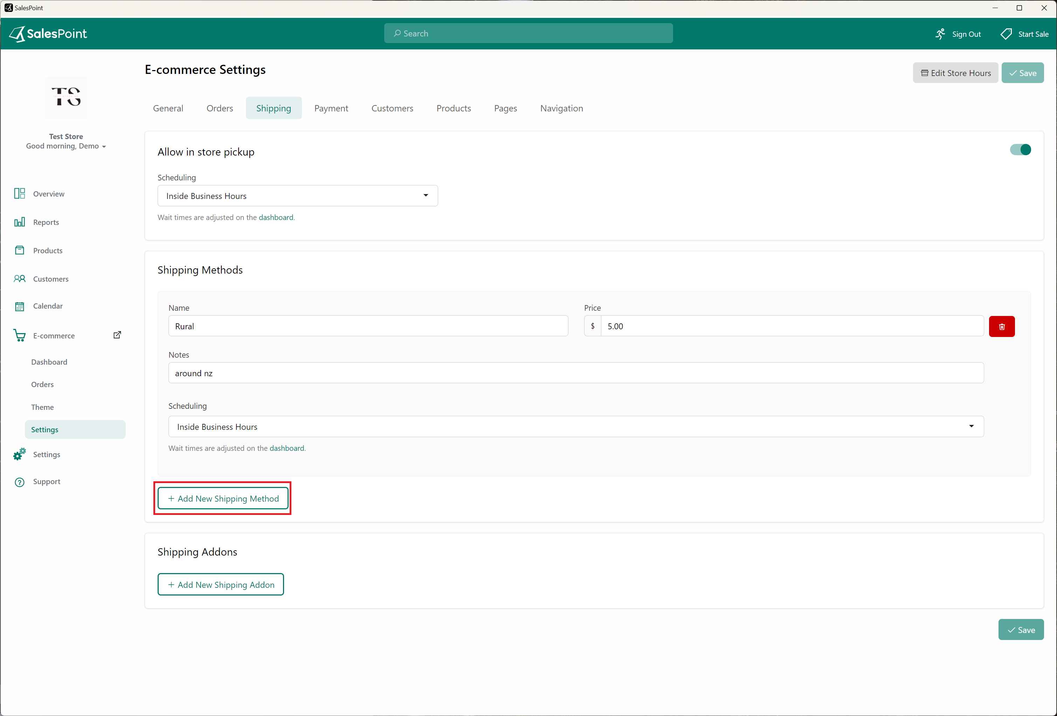Image resolution: width=1057 pixels, height=716 pixels.
Task: Select the Calendar icon
Action: click(20, 306)
